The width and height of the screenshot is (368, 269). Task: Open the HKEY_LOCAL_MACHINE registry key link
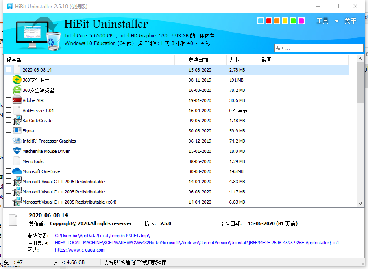pyautogui.click(x=197, y=243)
